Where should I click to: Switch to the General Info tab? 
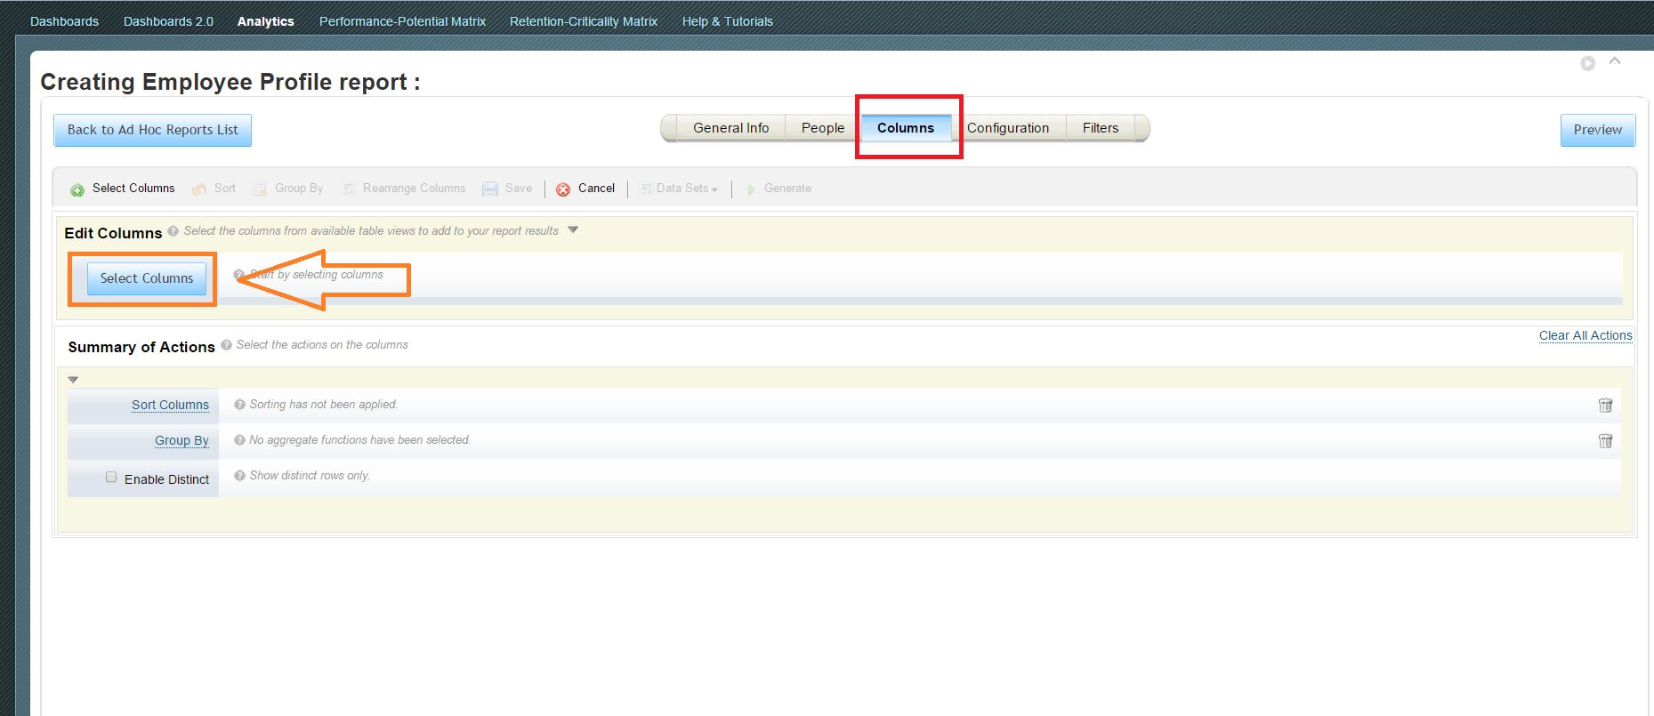(730, 128)
